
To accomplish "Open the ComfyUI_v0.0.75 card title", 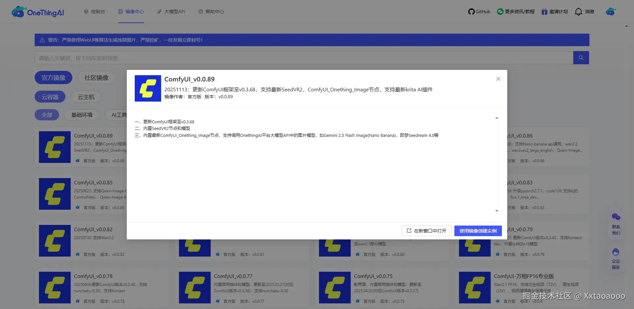I will 373,276.
